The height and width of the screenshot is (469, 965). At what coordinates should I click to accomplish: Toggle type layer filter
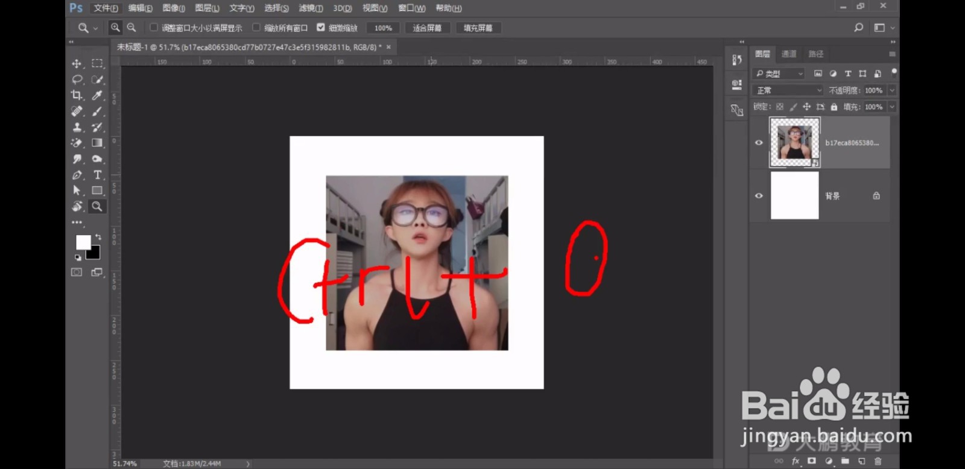[848, 74]
